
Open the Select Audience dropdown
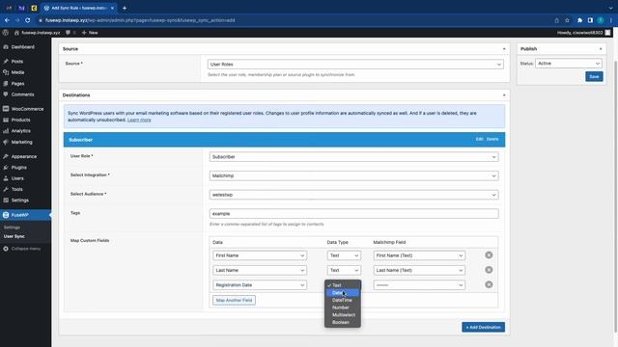coord(353,195)
